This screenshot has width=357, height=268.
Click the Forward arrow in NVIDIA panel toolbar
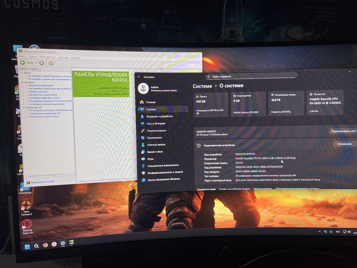41,63
